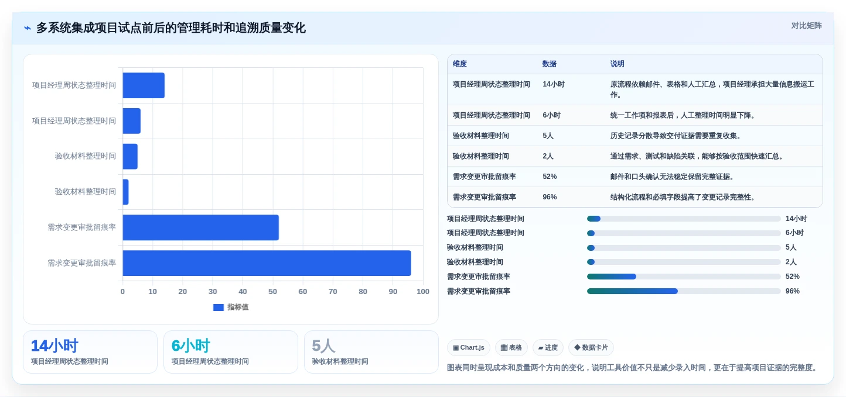Screen dimensions: 846x397
Task: Click the description starting 原流程依赖邮件、表格和人工汇总
Action: coord(712,89)
